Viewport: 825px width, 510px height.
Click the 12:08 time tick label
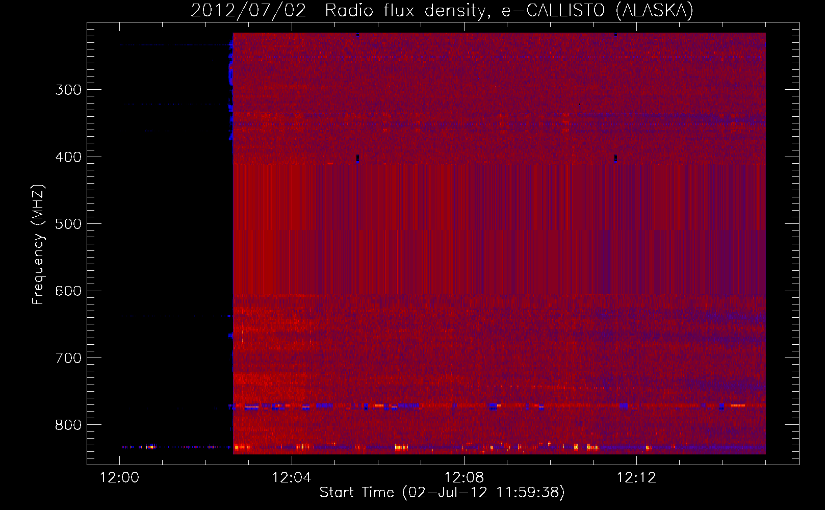pyautogui.click(x=464, y=478)
